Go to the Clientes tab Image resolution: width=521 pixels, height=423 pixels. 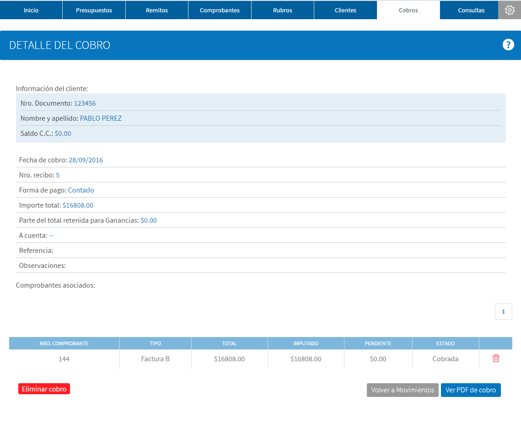[345, 10]
